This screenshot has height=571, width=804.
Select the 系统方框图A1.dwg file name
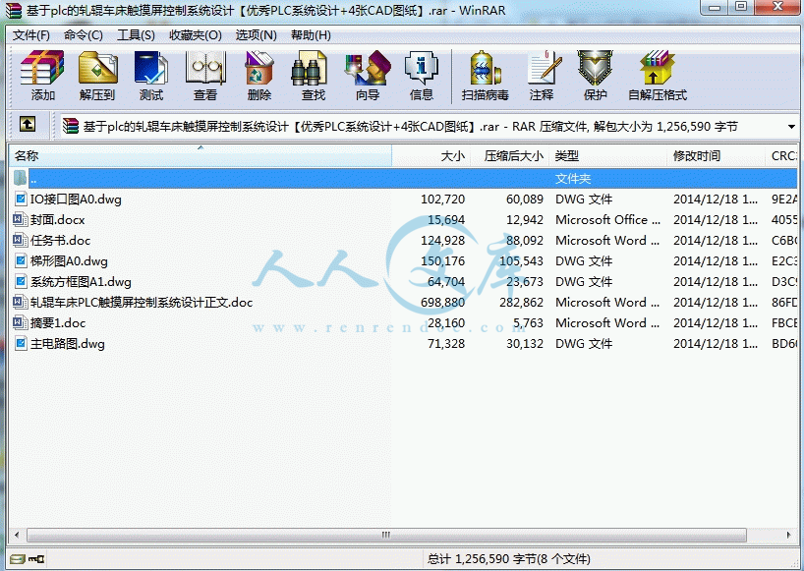click(81, 282)
